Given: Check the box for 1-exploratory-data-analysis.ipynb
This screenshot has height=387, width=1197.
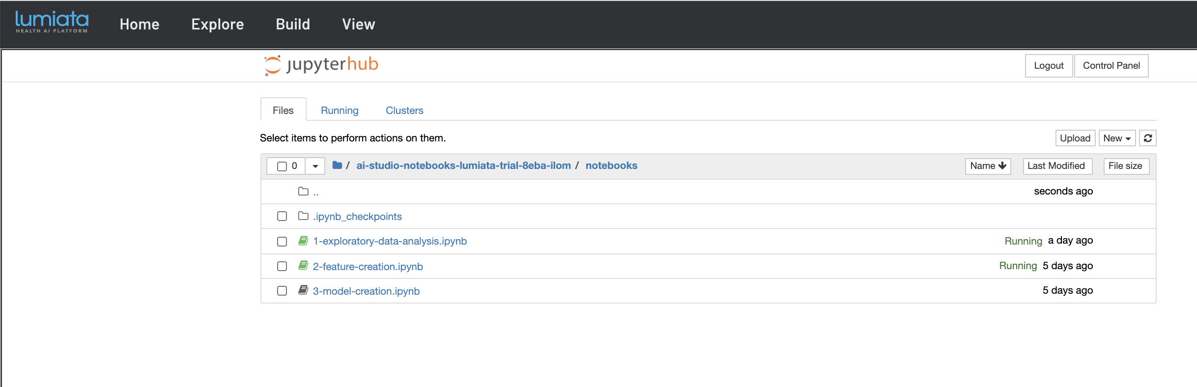Looking at the screenshot, I should tap(282, 242).
